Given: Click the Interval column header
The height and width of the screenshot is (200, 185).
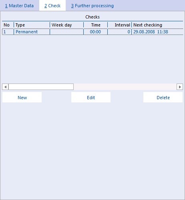Looking at the screenshot, I should [120, 25].
